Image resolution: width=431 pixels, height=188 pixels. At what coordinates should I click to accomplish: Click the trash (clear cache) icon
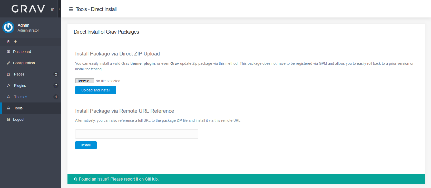click(8, 42)
